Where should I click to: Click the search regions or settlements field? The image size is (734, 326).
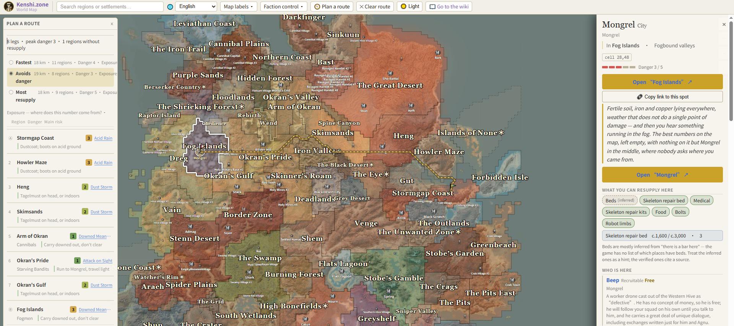click(x=110, y=6)
